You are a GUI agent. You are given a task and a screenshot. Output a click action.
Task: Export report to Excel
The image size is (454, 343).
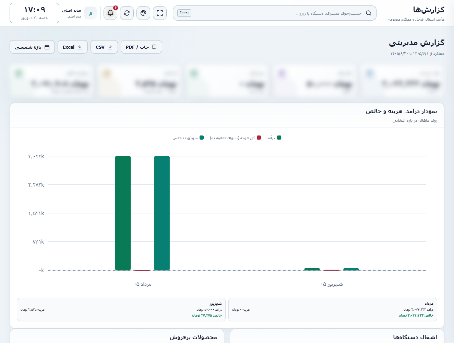73,47
